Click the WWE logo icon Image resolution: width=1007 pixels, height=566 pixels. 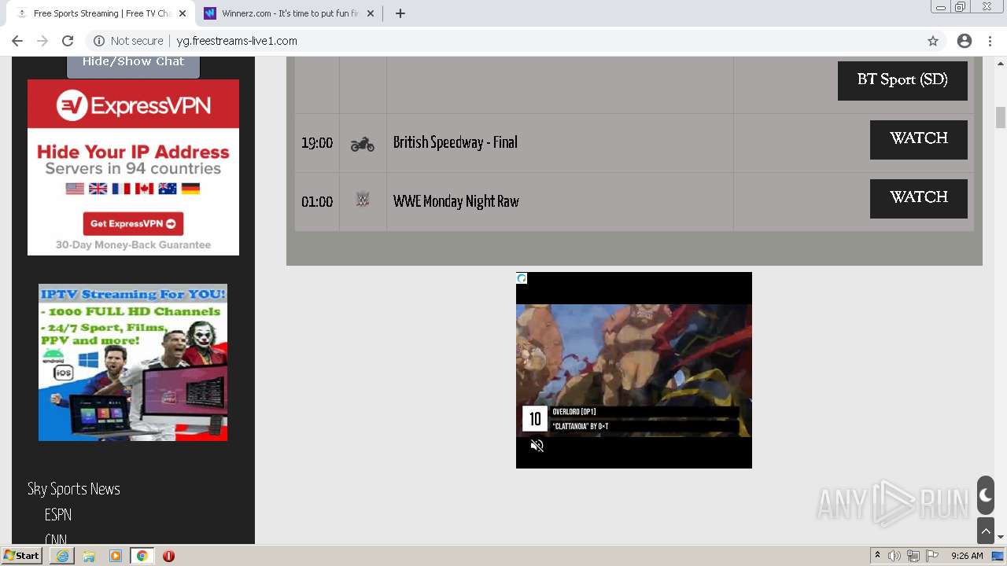click(363, 200)
